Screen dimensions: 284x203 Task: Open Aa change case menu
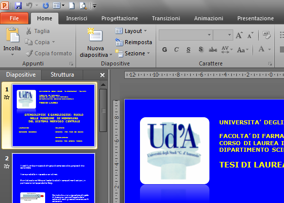243,50
